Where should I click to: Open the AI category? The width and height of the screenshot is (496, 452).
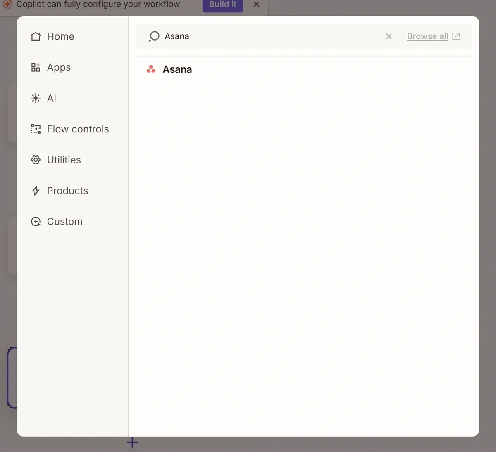pos(43,98)
